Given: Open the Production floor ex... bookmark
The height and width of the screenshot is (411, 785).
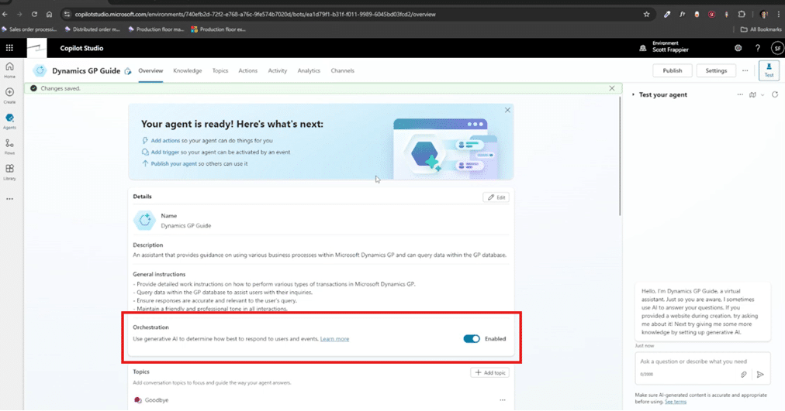Looking at the screenshot, I should [218, 29].
